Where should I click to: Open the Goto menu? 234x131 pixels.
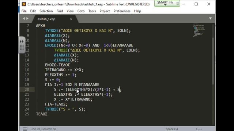click(x=81, y=11)
